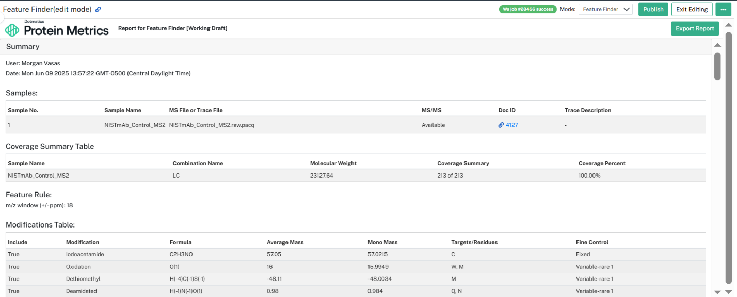Open the three-dots more options button
737x297 pixels.
pyautogui.click(x=723, y=9)
